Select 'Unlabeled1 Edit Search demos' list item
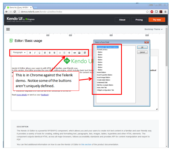 point(108,47)
